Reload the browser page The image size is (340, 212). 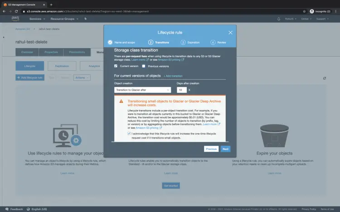pyautogui.click(x=16, y=11)
